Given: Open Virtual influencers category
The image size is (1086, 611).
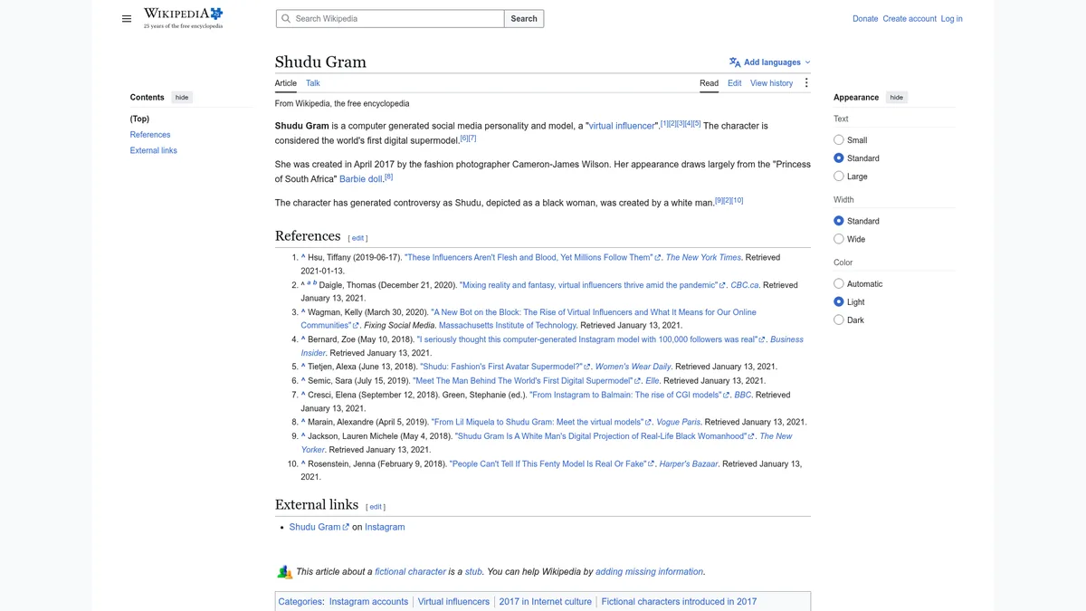Looking at the screenshot, I should coord(453,602).
